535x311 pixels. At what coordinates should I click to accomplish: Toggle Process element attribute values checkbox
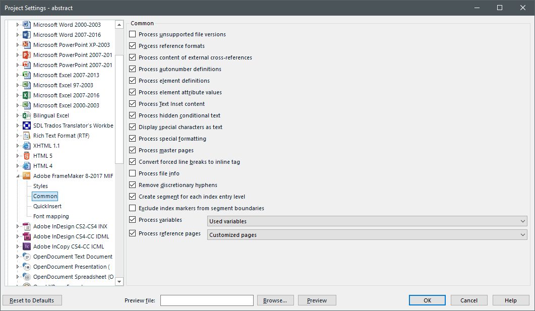point(133,92)
